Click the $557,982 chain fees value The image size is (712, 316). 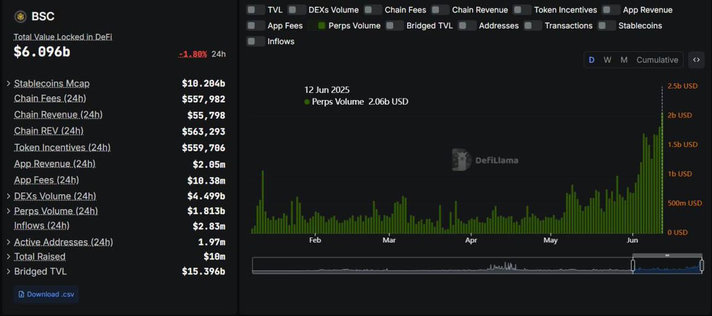click(x=204, y=100)
